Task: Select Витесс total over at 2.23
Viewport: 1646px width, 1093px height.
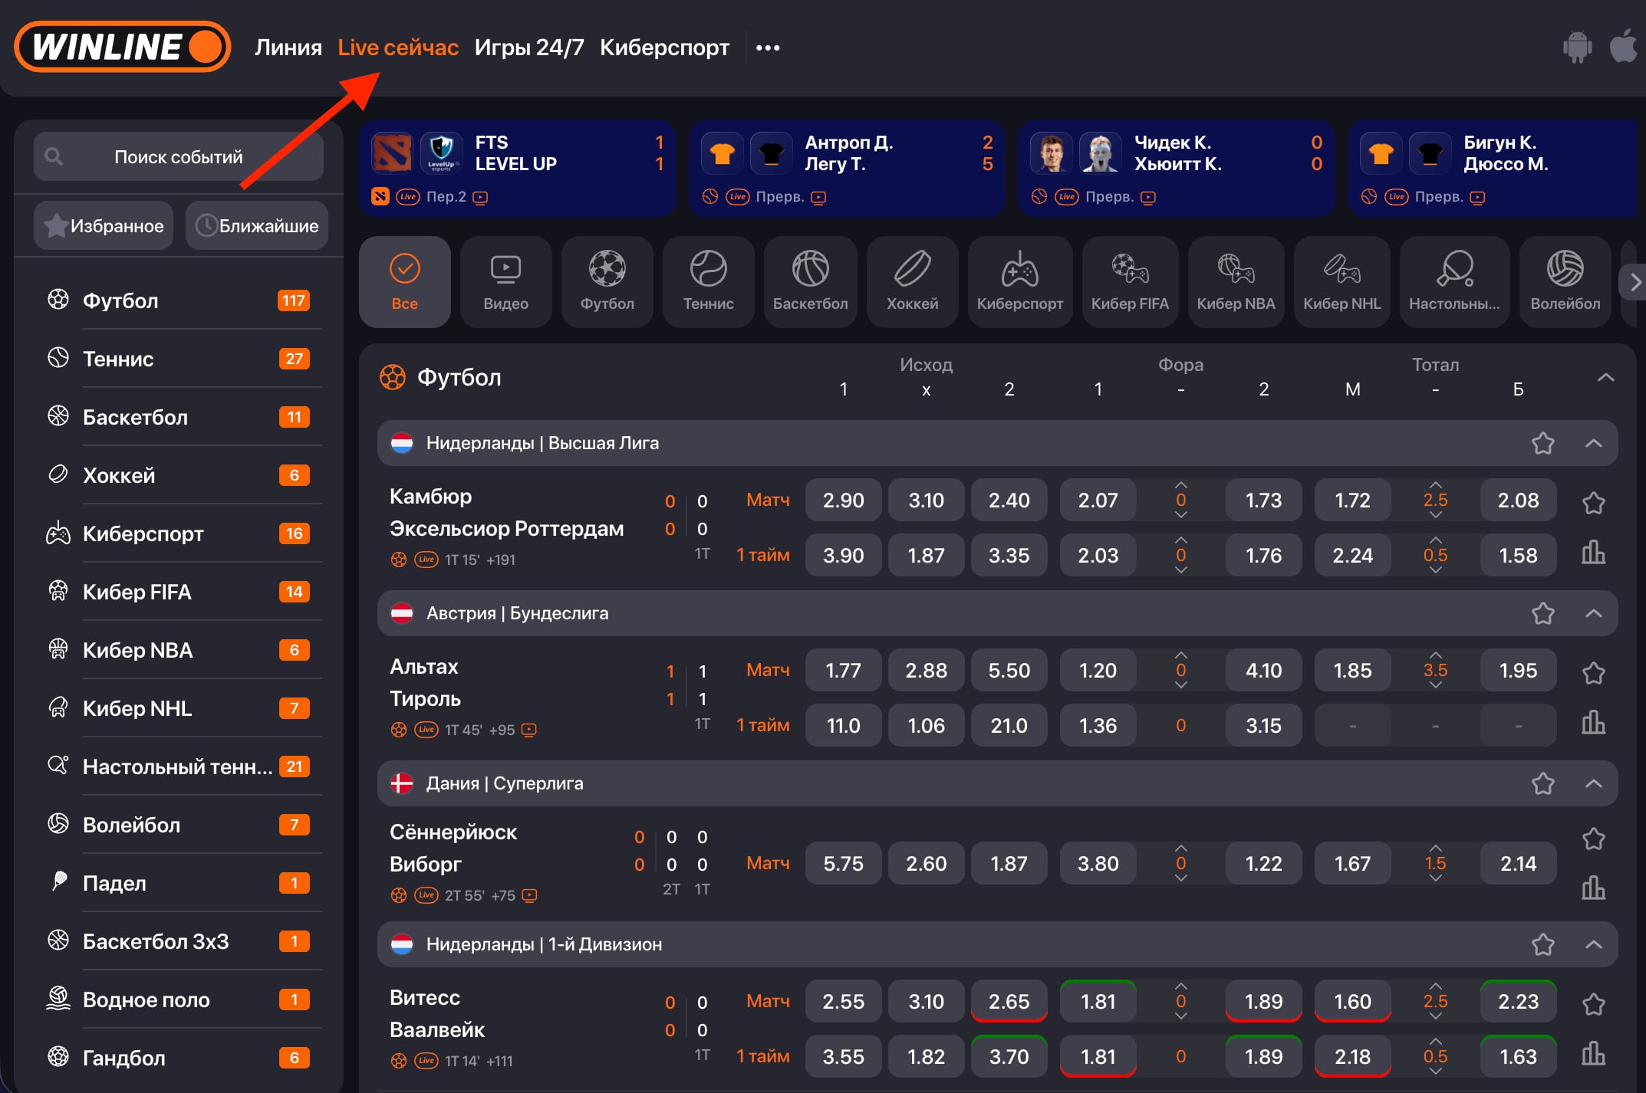Action: (1519, 1002)
